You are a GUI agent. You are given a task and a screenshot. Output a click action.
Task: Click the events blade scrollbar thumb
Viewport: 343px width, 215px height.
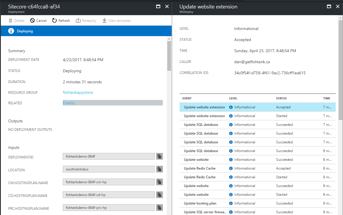[x=340, y=70]
